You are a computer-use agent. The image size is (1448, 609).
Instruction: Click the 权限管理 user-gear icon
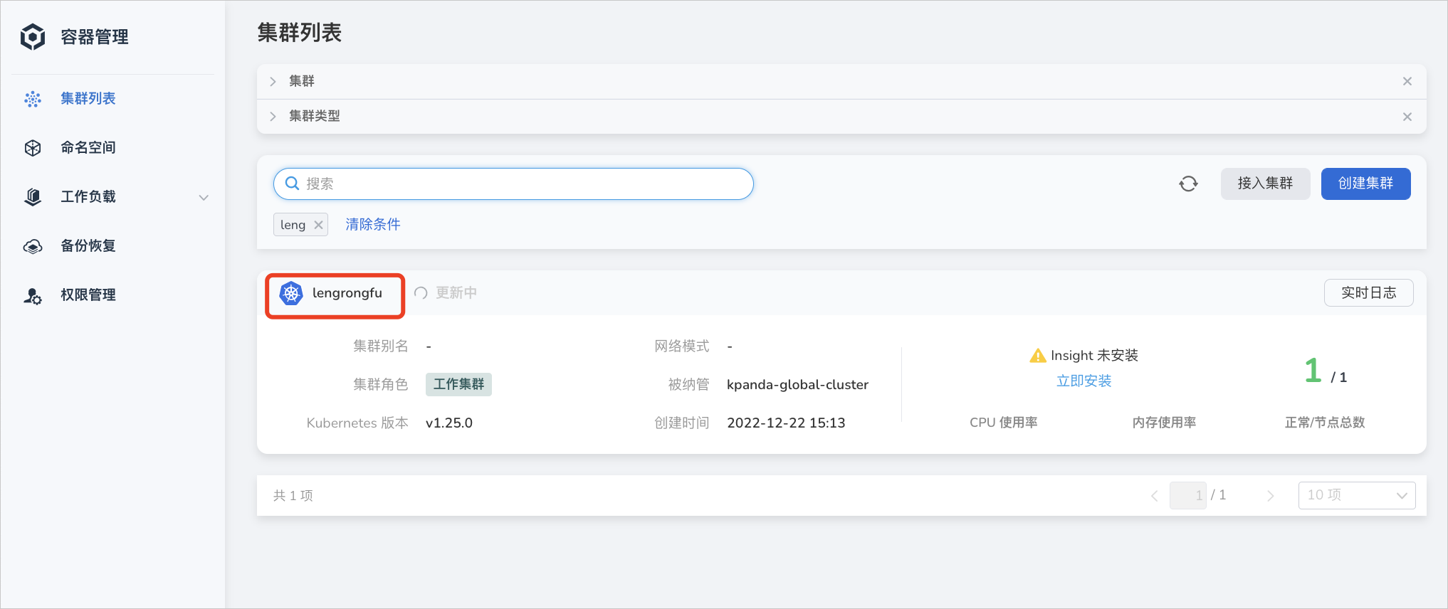[33, 295]
